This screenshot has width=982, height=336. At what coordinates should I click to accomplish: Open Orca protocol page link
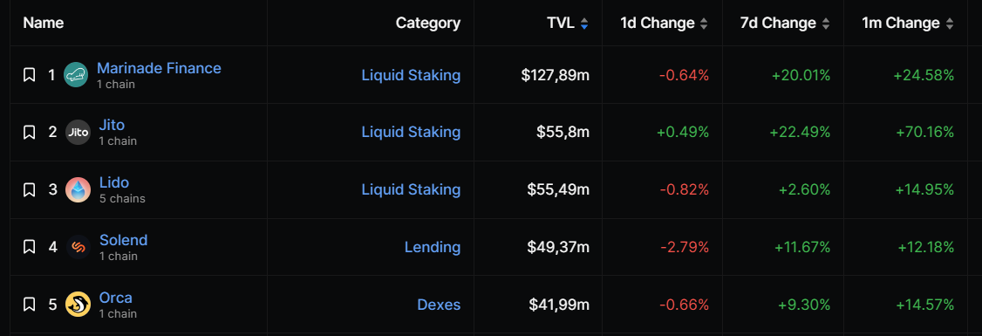tap(116, 298)
